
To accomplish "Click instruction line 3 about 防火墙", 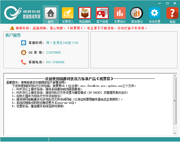I will tap(37, 96).
